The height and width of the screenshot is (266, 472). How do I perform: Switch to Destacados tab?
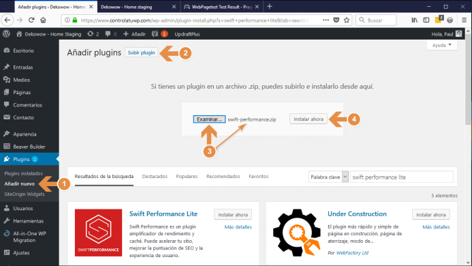pos(155,176)
